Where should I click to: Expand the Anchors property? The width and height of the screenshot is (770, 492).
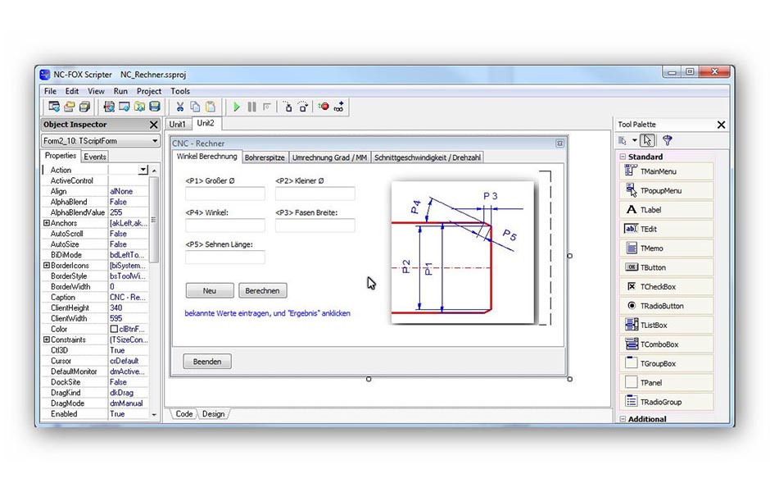coord(47,223)
